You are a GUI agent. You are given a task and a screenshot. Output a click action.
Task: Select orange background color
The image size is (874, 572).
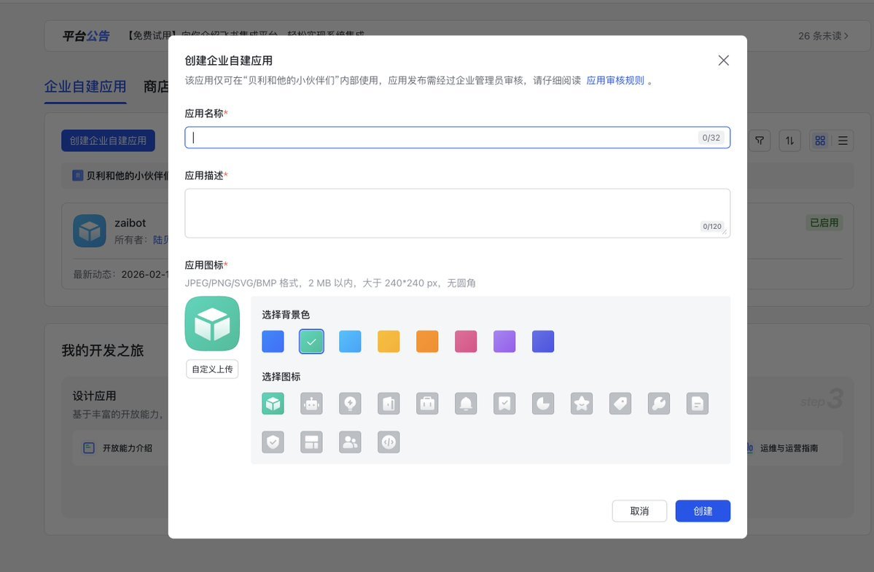(x=428, y=342)
